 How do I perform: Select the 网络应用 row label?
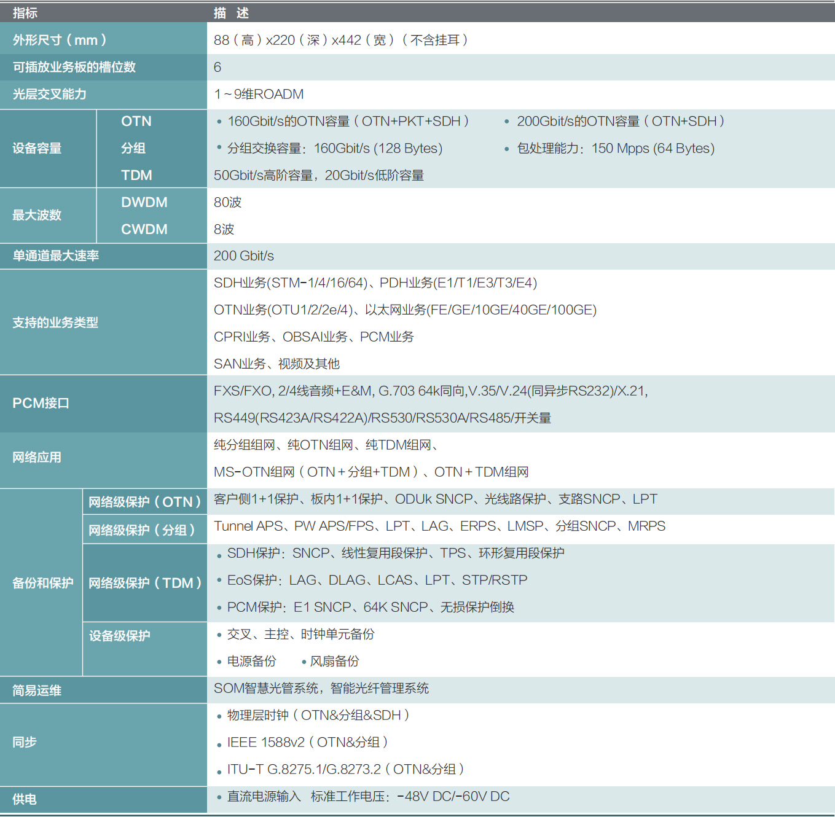(x=37, y=457)
